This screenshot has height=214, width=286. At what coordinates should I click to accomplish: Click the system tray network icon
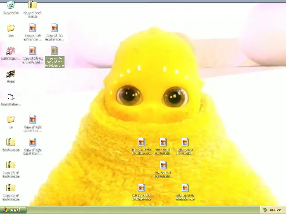[265, 210]
